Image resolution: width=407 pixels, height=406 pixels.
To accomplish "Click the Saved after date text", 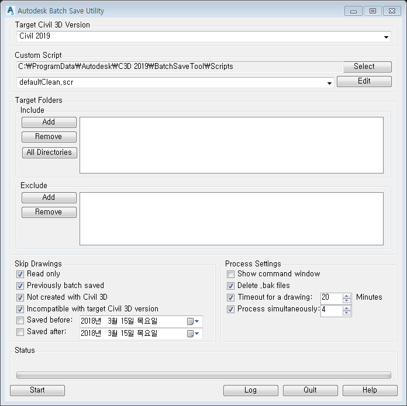I will tap(119, 333).
